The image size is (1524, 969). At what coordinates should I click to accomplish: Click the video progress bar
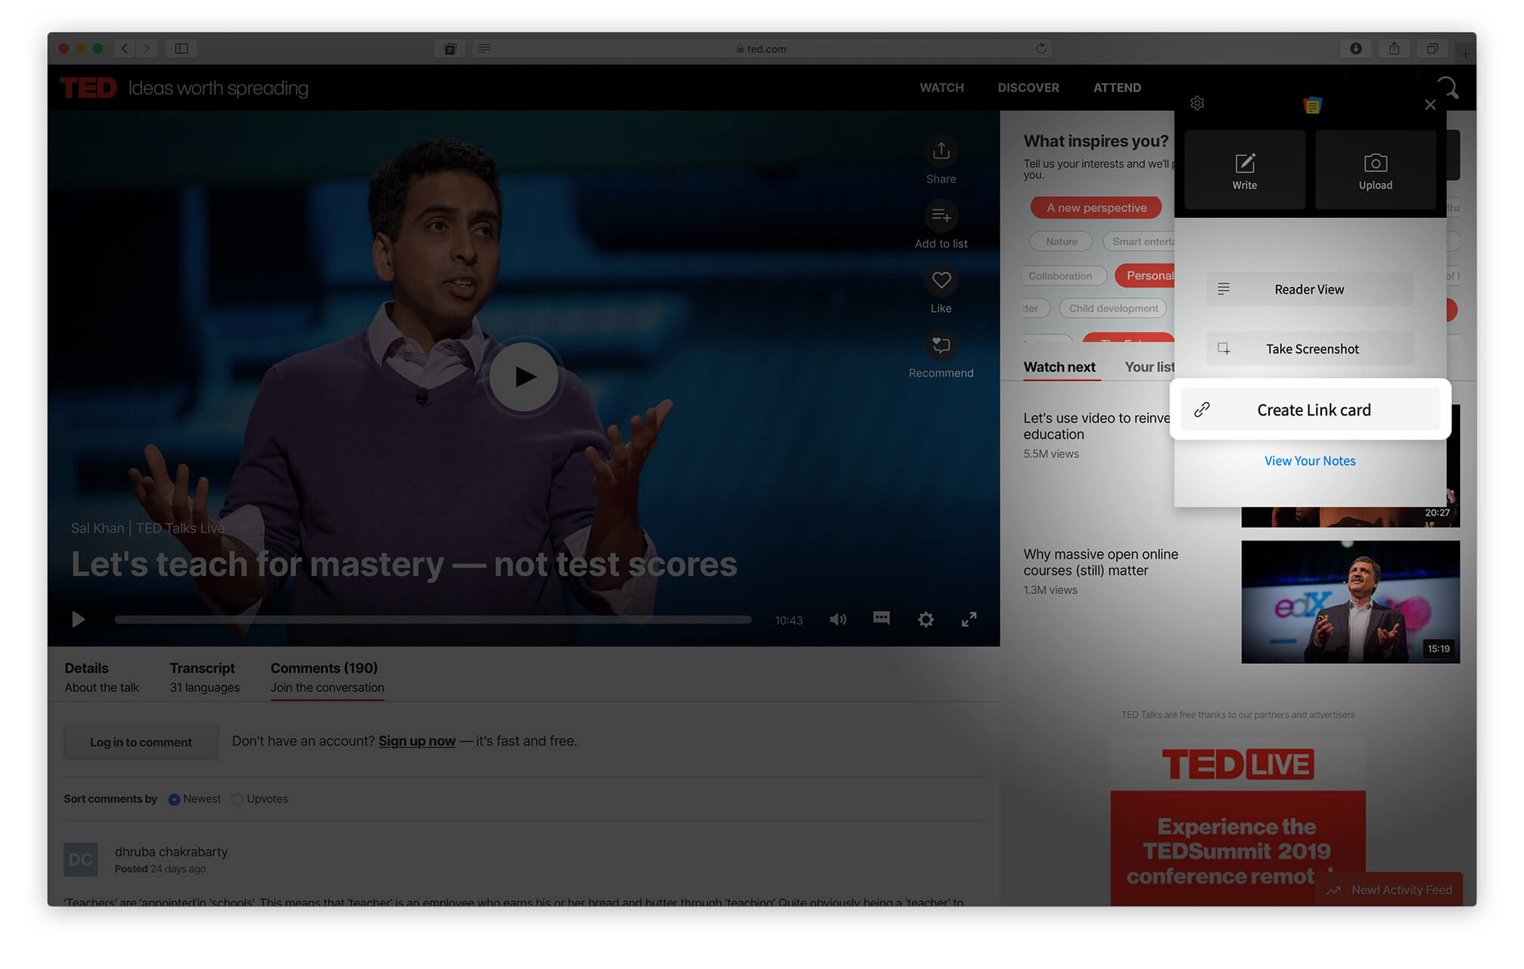coord(433,619)
